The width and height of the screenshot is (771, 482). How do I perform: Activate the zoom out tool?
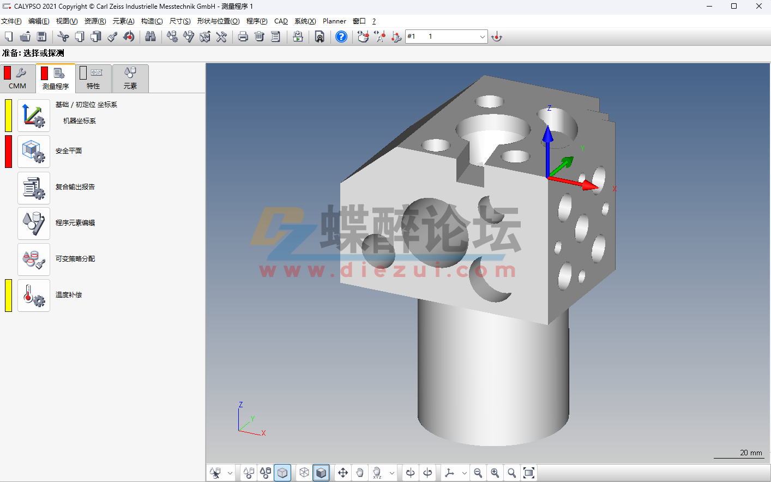(x=478, y=472)
